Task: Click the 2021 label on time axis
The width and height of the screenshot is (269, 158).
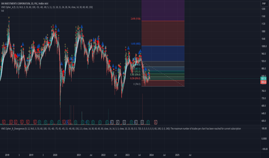Action: coord(79,155)
